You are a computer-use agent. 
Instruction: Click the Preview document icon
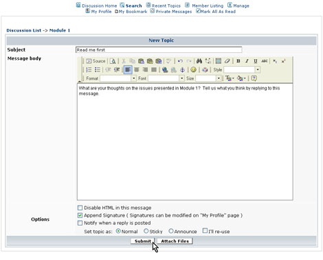click(113, 61)
